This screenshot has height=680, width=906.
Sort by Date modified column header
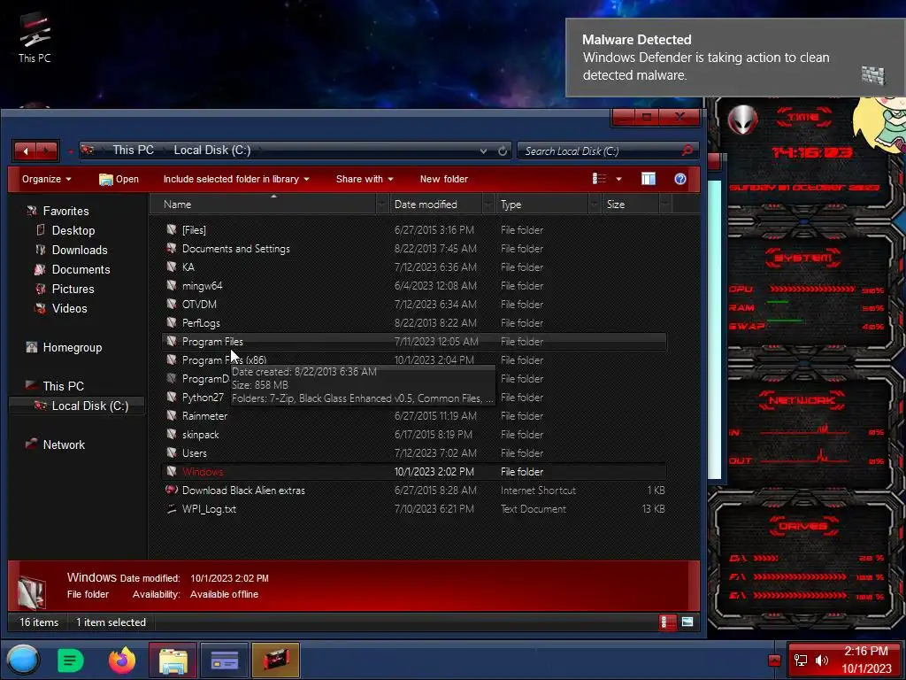coord(435,205)
